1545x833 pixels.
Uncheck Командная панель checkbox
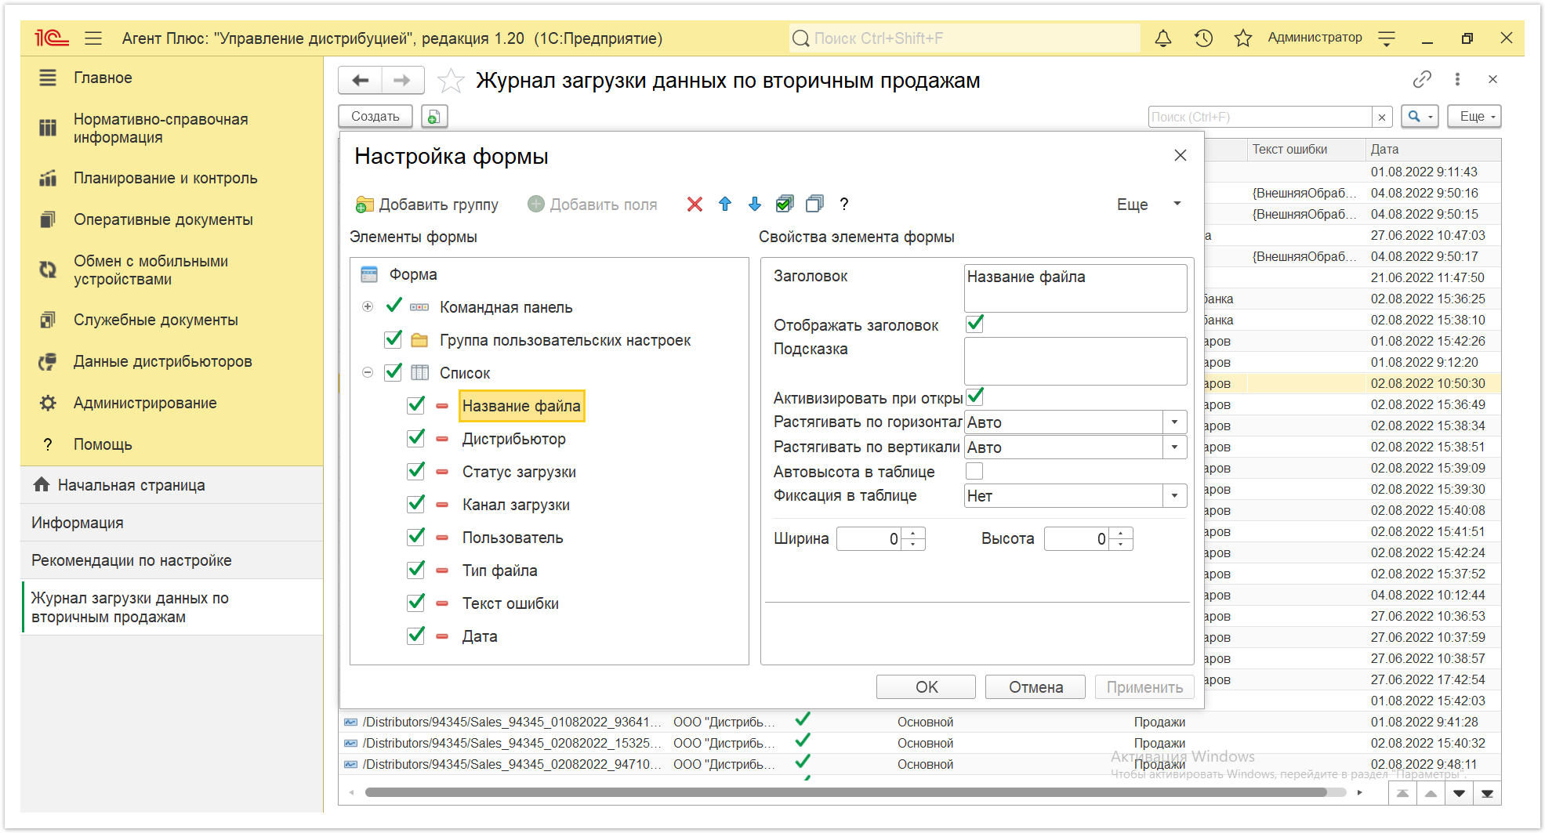tap(394, 306)
